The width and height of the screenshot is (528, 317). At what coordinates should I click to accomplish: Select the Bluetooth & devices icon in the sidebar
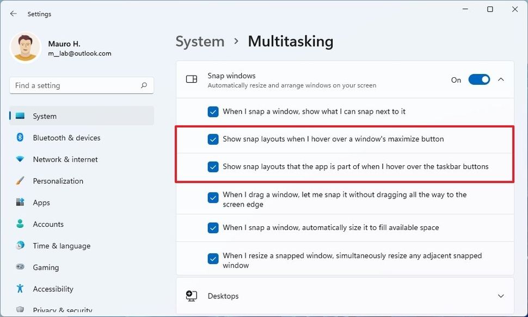[x=20, y=138]
